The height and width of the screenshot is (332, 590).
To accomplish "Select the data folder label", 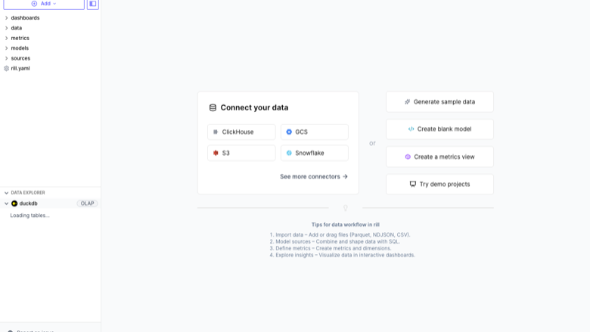I will [x=16, y=28].
